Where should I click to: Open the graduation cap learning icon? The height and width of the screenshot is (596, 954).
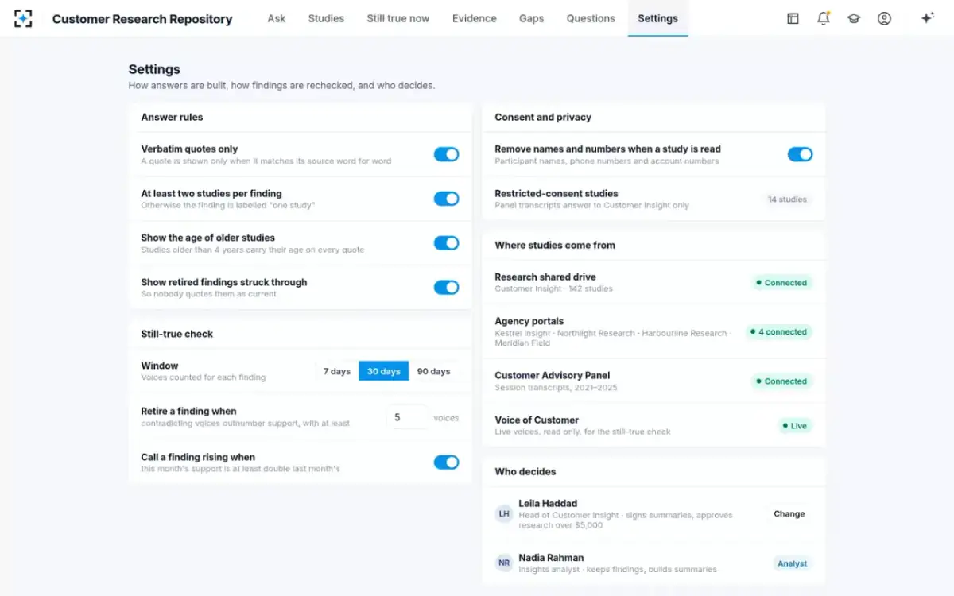tap(854, 18)
